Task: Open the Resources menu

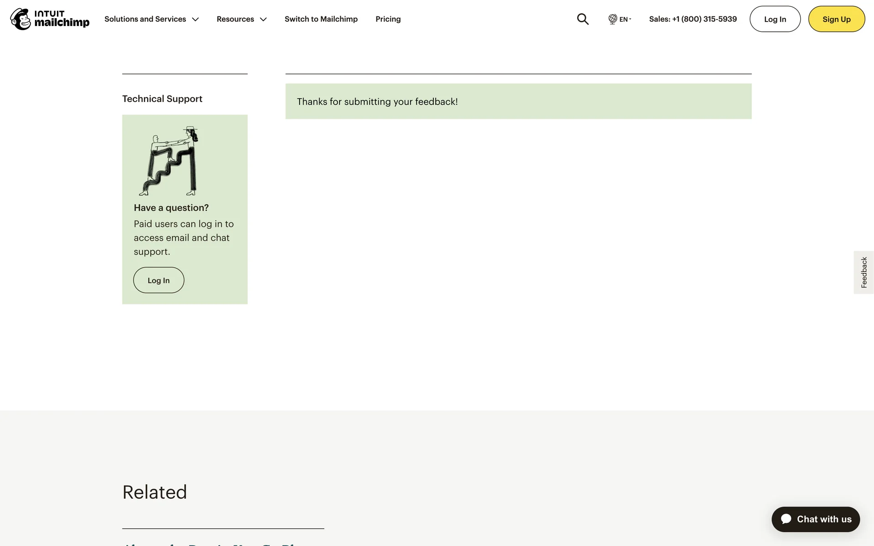Action: [x=235, y=19]
